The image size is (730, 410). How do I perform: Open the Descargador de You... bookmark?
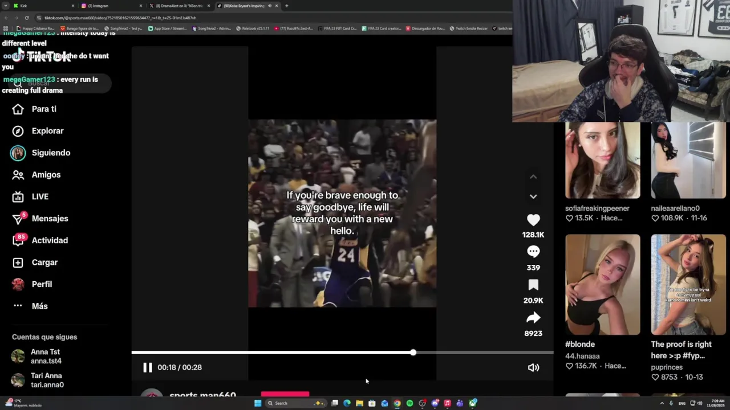coord(425,28)
